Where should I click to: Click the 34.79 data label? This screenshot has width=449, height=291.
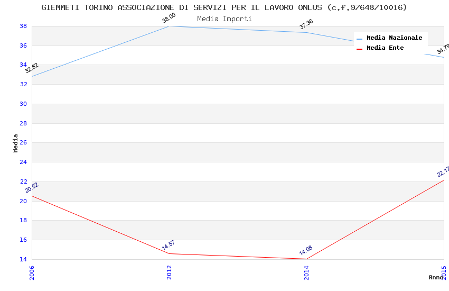pyautogui.click(x=443, y=49)
